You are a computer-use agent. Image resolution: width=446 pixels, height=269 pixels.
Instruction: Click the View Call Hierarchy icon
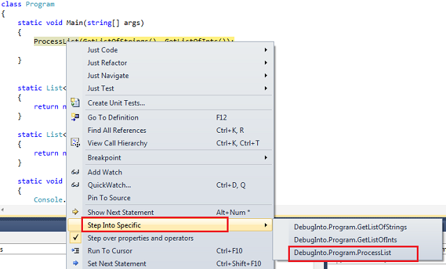click(x=75, y=142)
